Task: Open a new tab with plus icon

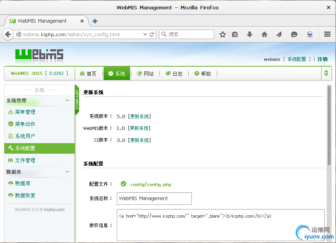Action: pyautogui.click(x=95, y=21)
